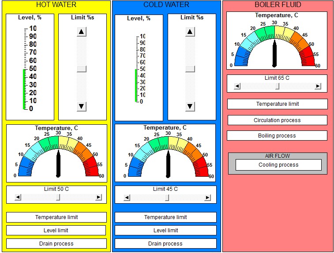Click Cold Water Temperature limit button
The width and height of the screenshot is (334, 253).
165,217
